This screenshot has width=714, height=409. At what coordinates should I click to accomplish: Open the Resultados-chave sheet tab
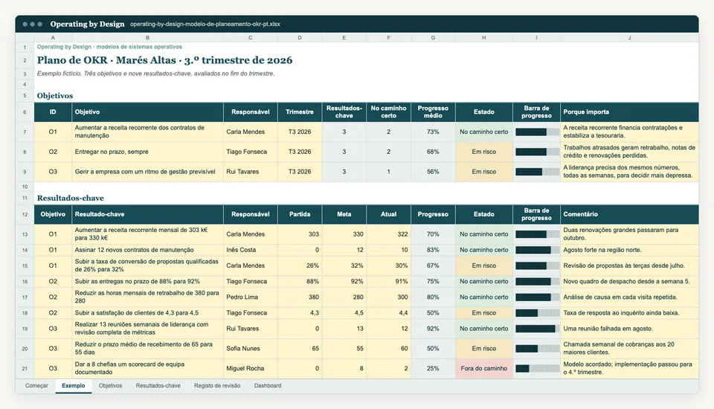[x=158, y=386]
